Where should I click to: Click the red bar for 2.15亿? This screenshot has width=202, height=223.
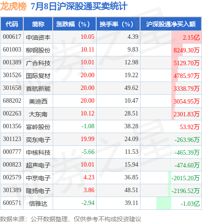[186, 37]
